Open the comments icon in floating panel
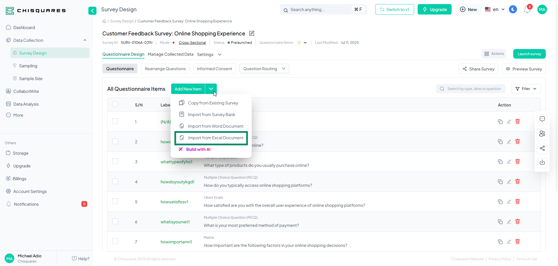 click(542, 119)
